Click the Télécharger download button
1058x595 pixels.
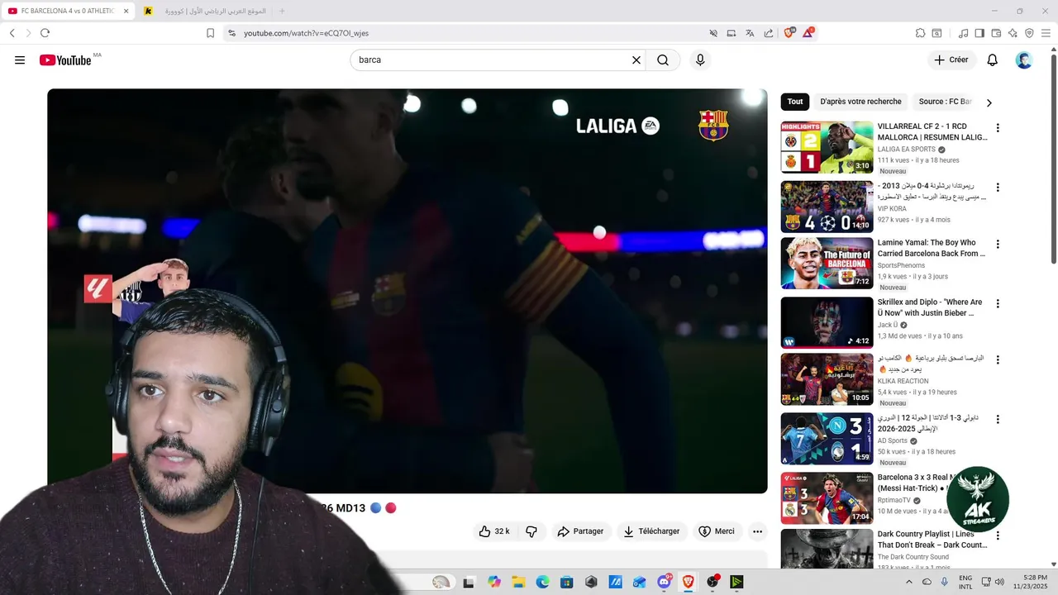(651, 531)
